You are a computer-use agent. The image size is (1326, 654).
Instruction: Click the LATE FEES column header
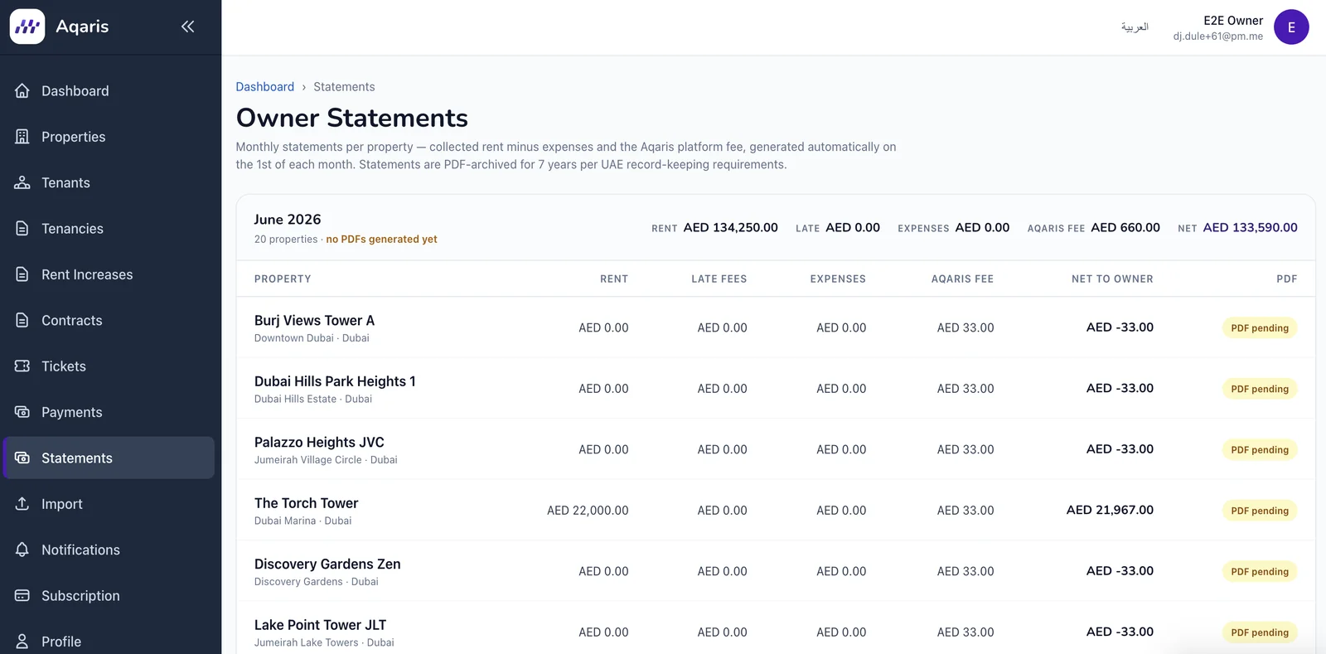point(719,279)
